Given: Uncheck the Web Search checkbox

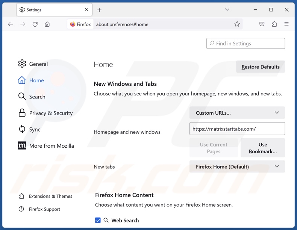Looking at the screenshot, I should pyautogui.click(x=98, y=220).
